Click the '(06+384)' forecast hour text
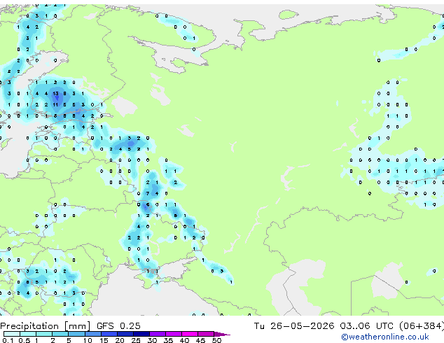The width and height of the screenshot is (444, 343). tap(422, 325)
